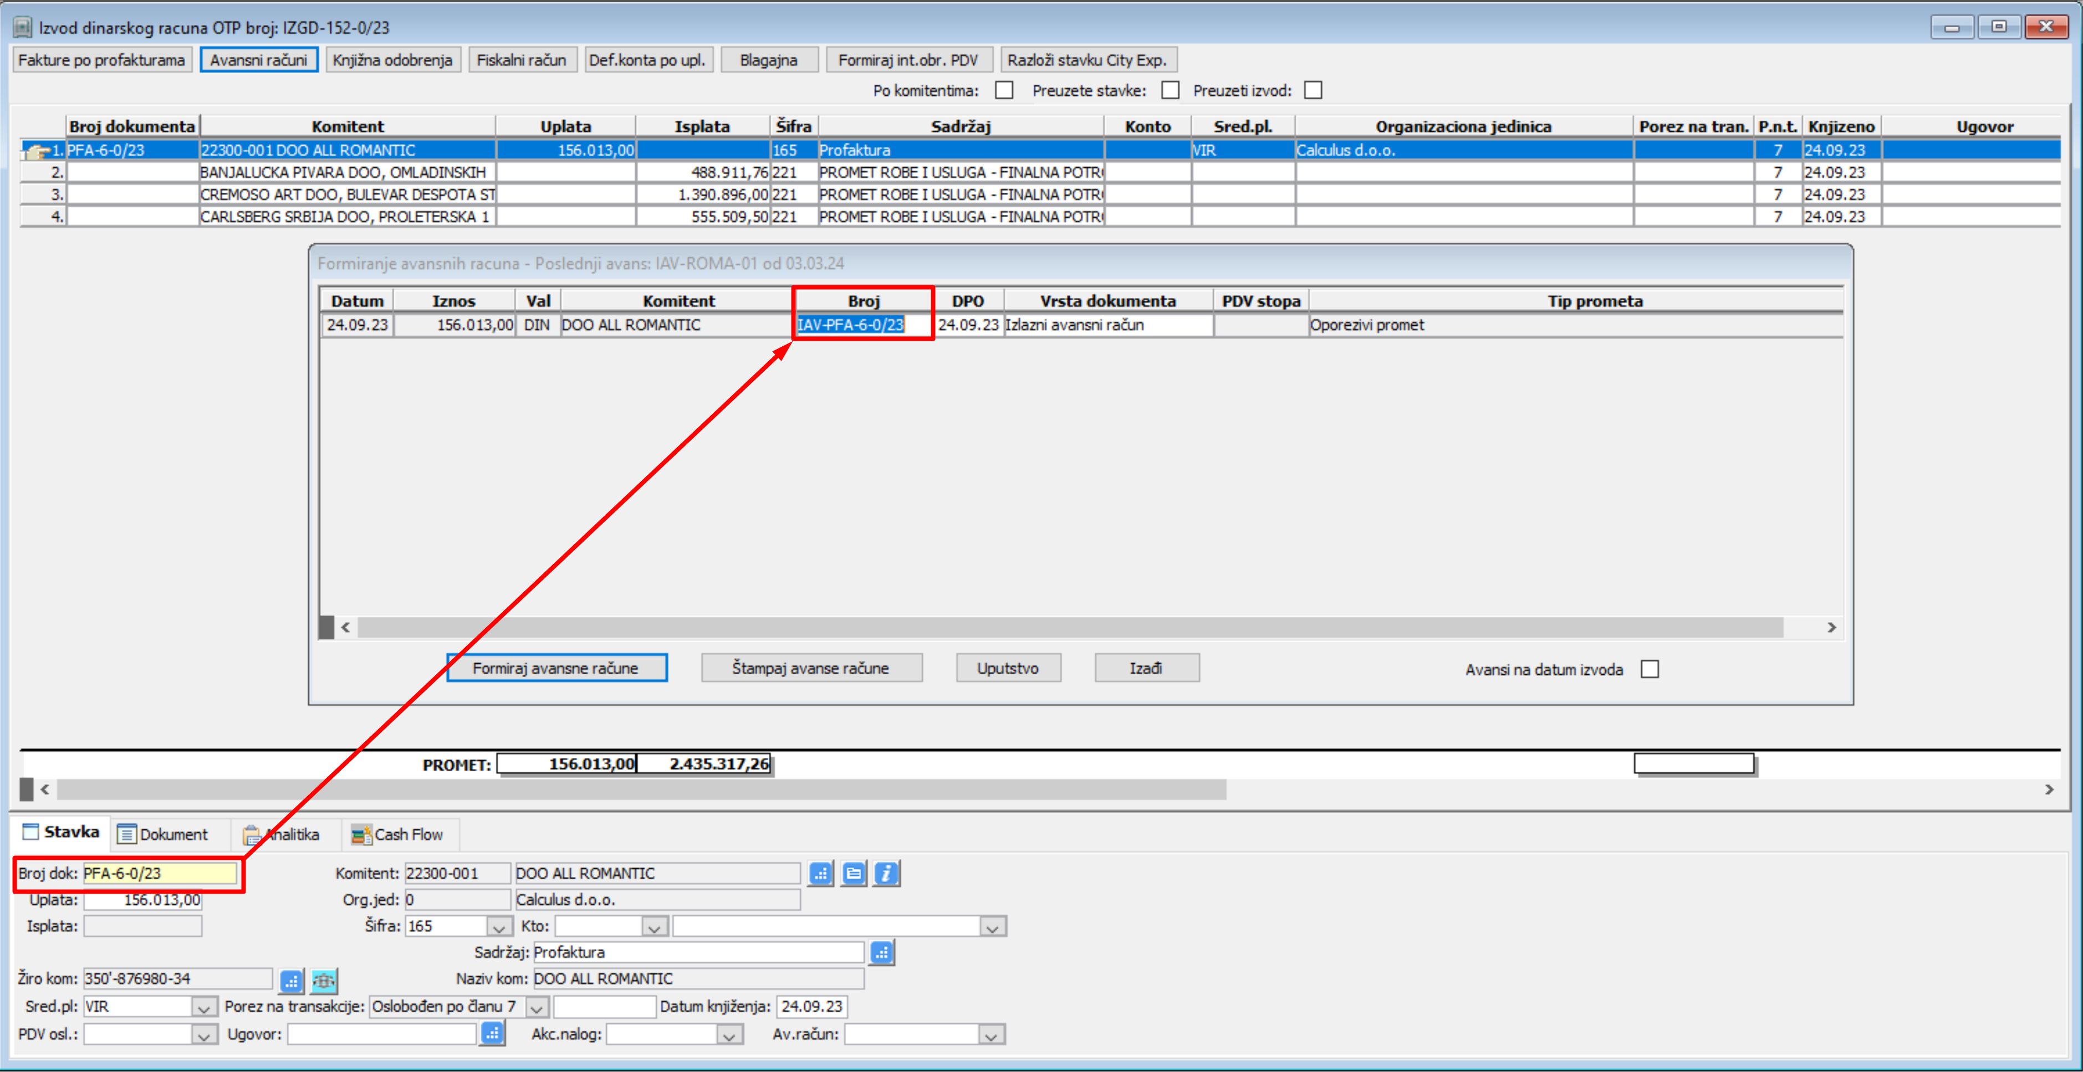2083x1072 pixels.
Task: Click the Formiraj avansne račune button
Action: (557, 668)
